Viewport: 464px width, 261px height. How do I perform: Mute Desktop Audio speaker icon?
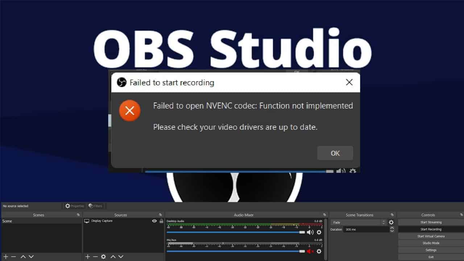coord(310,232)
